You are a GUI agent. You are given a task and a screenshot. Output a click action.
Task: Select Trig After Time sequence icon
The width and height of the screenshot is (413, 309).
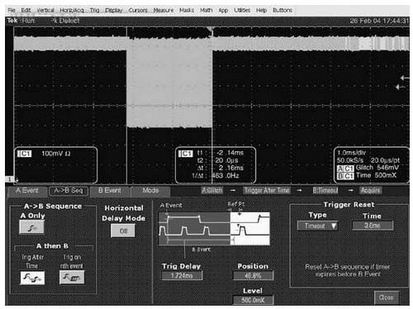32,278
